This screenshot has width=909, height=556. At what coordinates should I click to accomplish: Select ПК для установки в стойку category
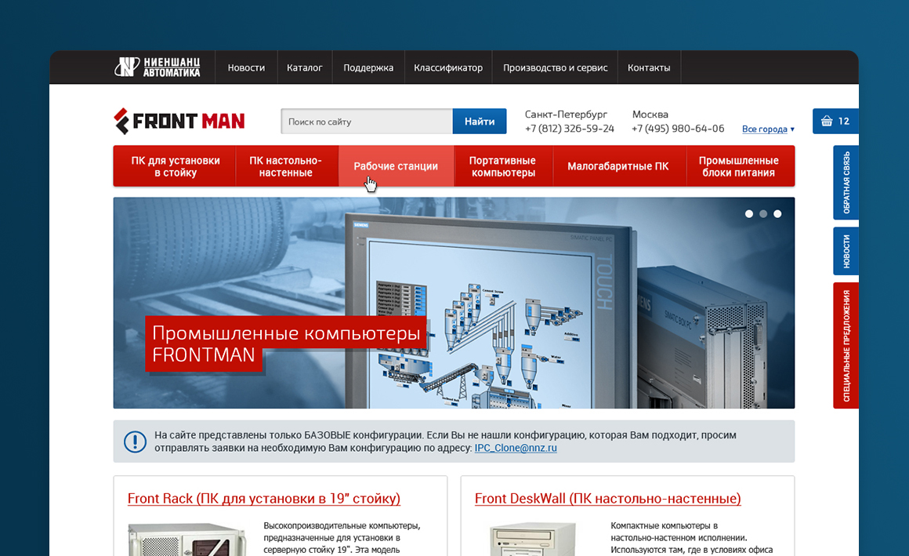click(175, 166)
